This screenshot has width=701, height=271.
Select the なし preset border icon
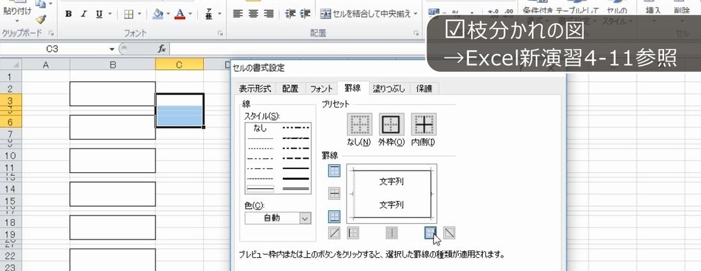click(x=359, y=125)
